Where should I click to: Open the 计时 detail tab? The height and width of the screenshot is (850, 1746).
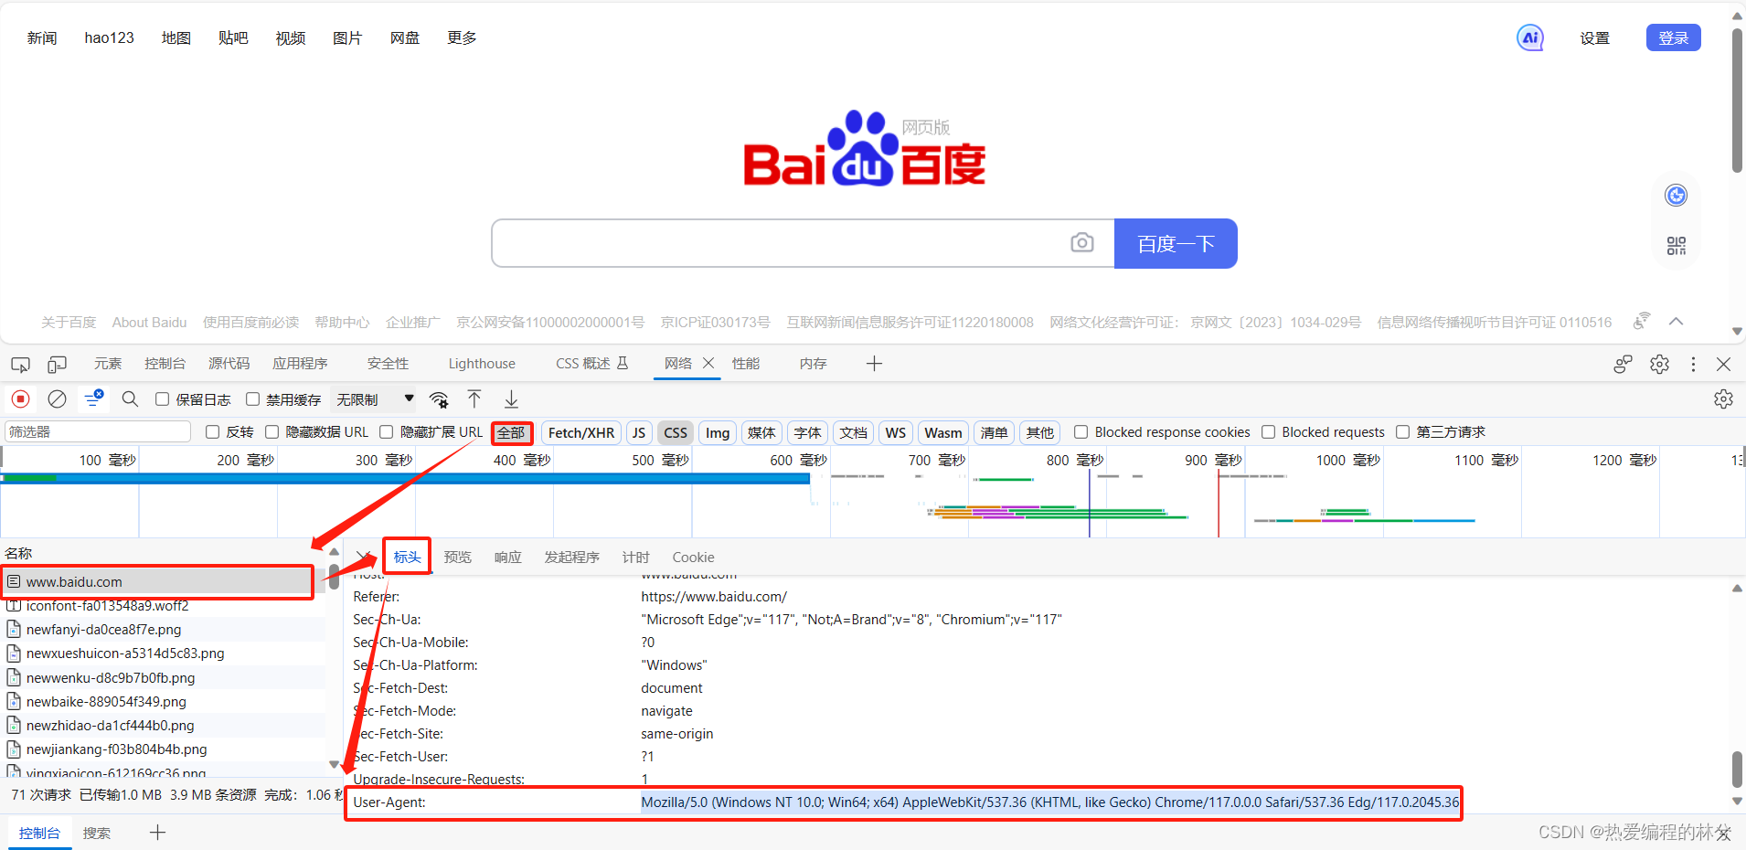[635, 558]
